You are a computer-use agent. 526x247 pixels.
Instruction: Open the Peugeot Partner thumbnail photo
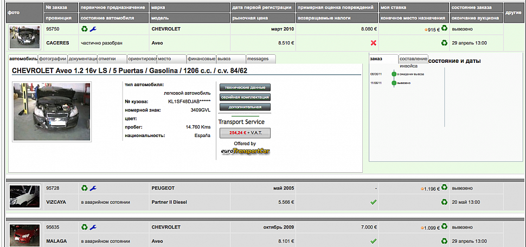[24, 196]
